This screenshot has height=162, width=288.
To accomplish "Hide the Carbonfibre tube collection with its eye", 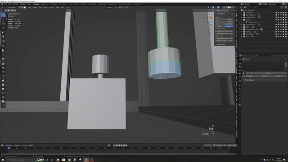I will click(281, 29).
